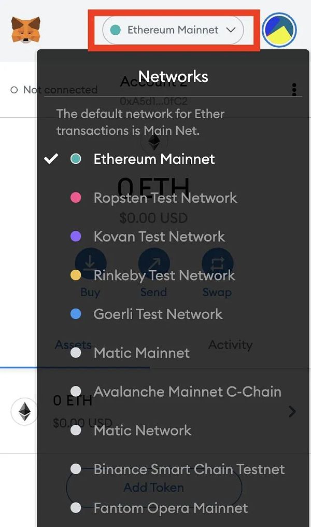Click the Ethereum diamond icon beside 0 ETH
This screenshot has width=311, height=527.
click(x=24, y=411)
